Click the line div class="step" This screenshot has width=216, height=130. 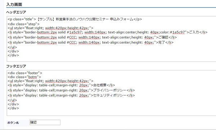(23, 24)
